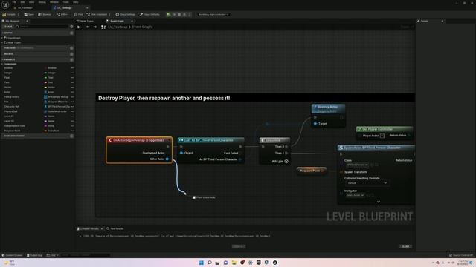Navigate forward in graph history
The image size is (476, 267).
[95, 27]
